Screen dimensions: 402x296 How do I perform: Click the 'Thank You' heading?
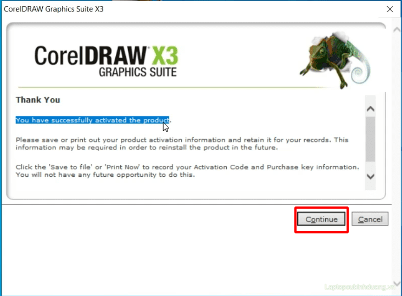[38, 100]
